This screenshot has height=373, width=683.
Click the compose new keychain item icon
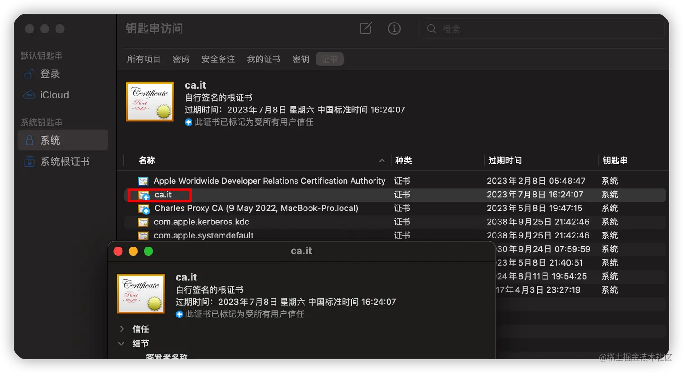366,28
